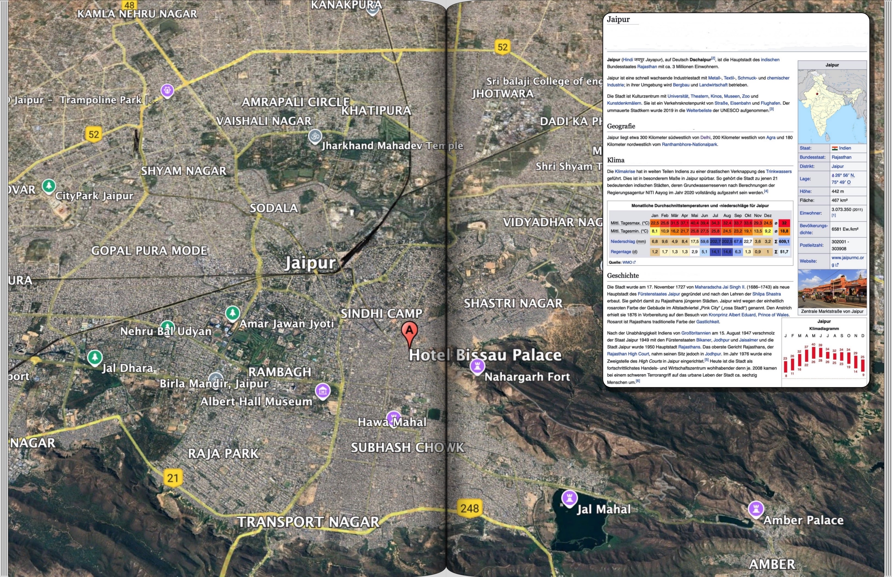Select the Amber Palace landmark icon

point(755,509)
